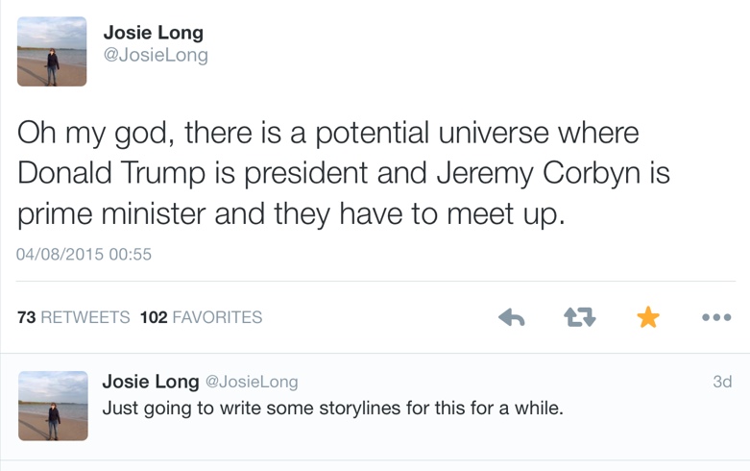
Task: Click the @JosieLong handle under main name
Action: (155, 55)
